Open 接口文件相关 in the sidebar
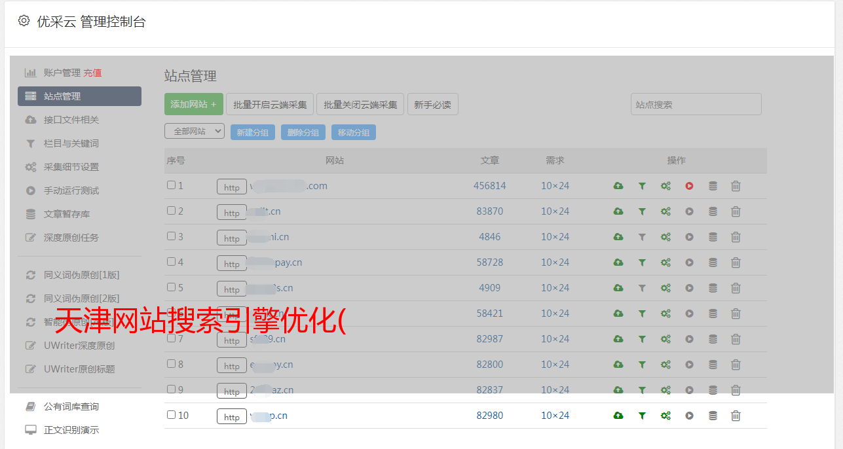The width and height of the screenshot is (843, 449). [x=71, y=120]
